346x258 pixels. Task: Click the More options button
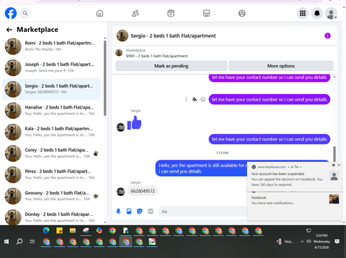point(281,66)
